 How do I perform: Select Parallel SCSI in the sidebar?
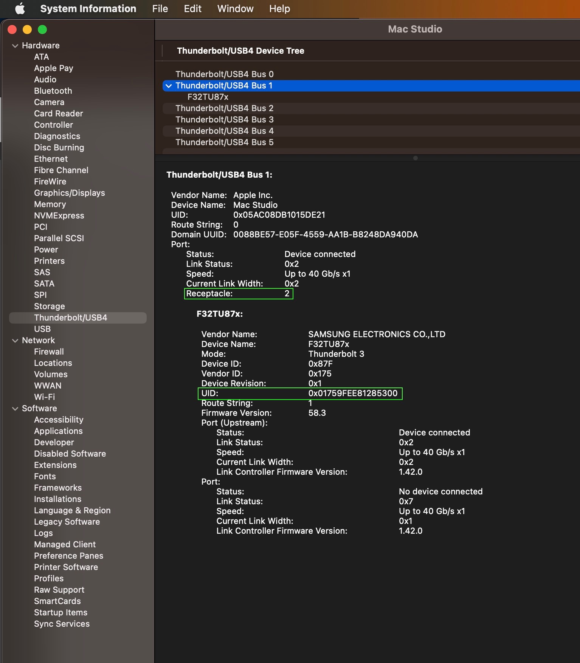click(x=59, y=238)
